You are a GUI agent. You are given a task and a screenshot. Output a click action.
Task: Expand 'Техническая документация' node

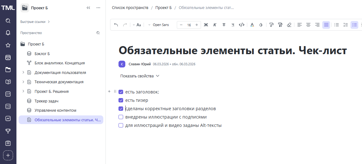[23, 82]
